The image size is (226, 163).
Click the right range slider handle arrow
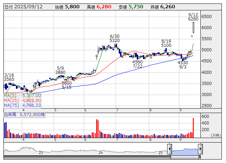[200, 149]
